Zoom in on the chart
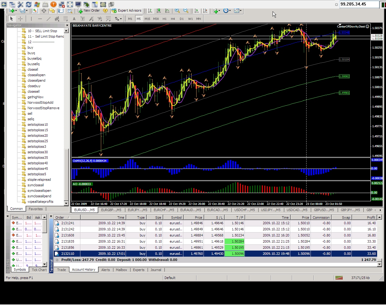The image size is (386, 305). 177,11
